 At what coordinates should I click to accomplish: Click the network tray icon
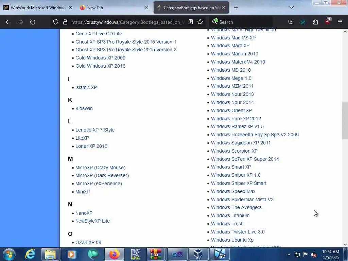297,255
